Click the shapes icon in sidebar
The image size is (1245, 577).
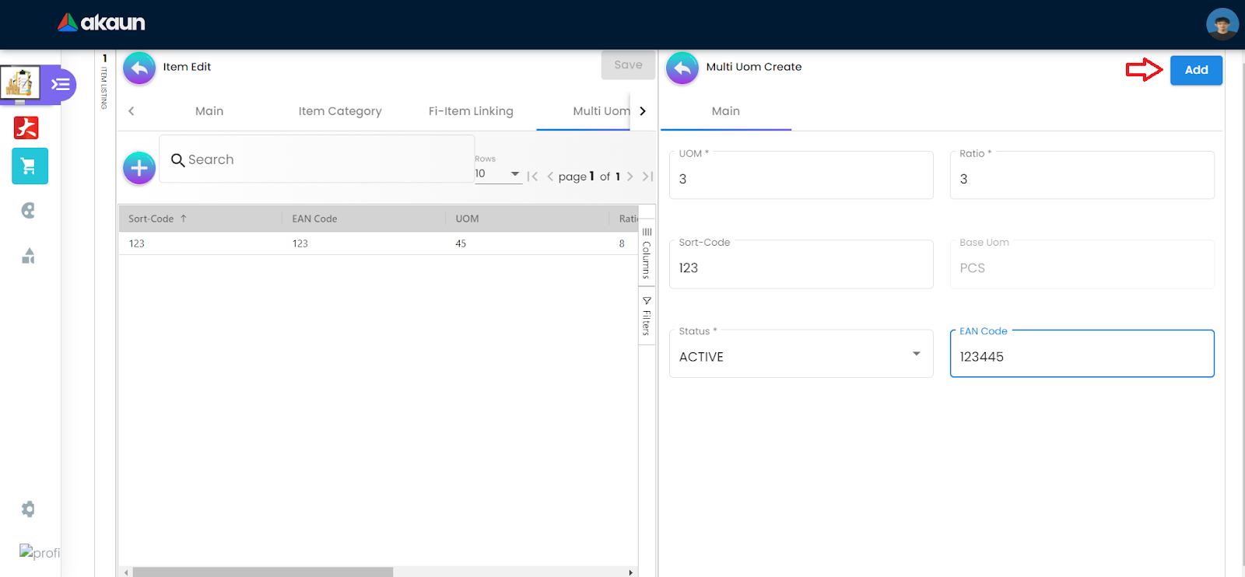click(28, 256)
